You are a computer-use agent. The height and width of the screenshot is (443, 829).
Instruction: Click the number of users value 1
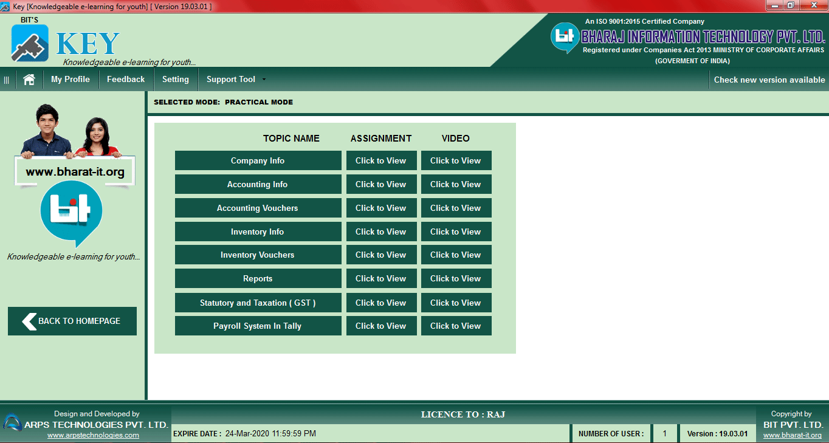665,434
